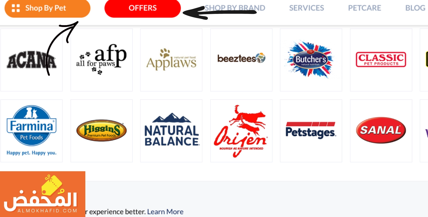Select the Orijen brand logo

(x=241, y=131)
